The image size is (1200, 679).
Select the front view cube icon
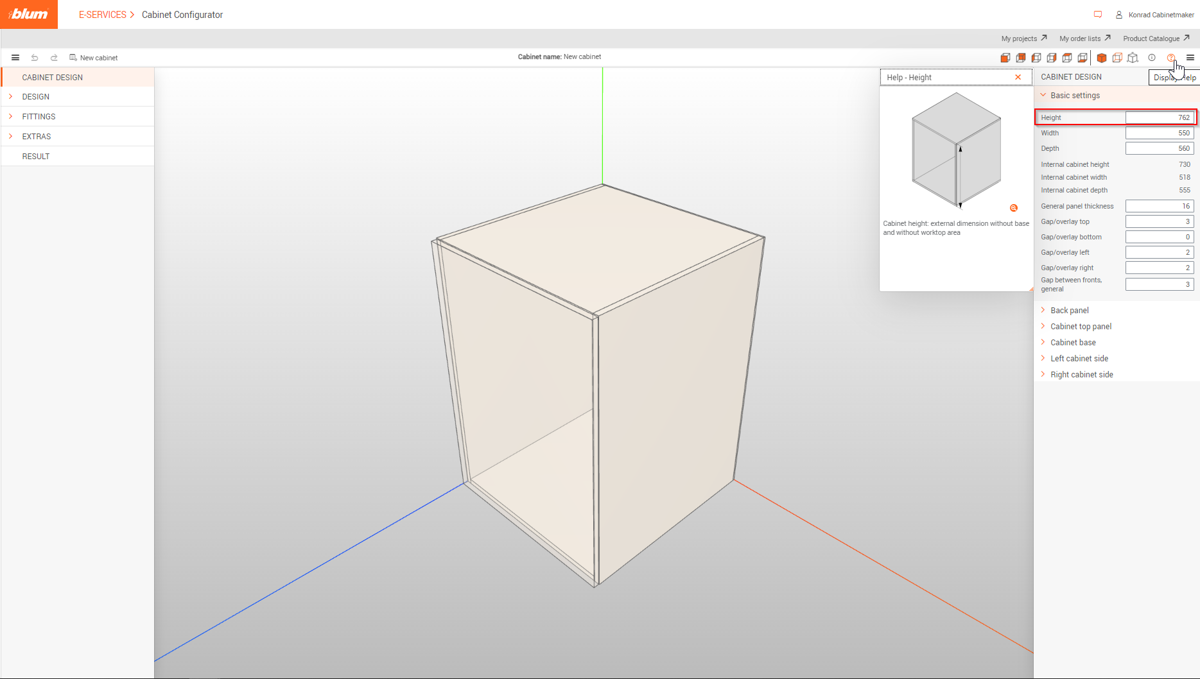point(1005,58)
